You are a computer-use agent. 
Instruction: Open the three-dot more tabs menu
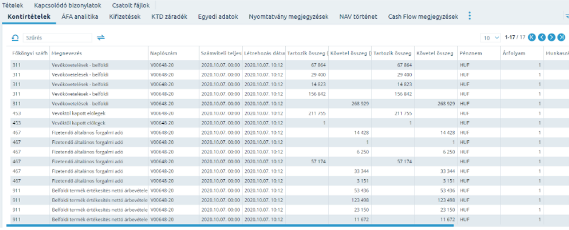point(470,16)
